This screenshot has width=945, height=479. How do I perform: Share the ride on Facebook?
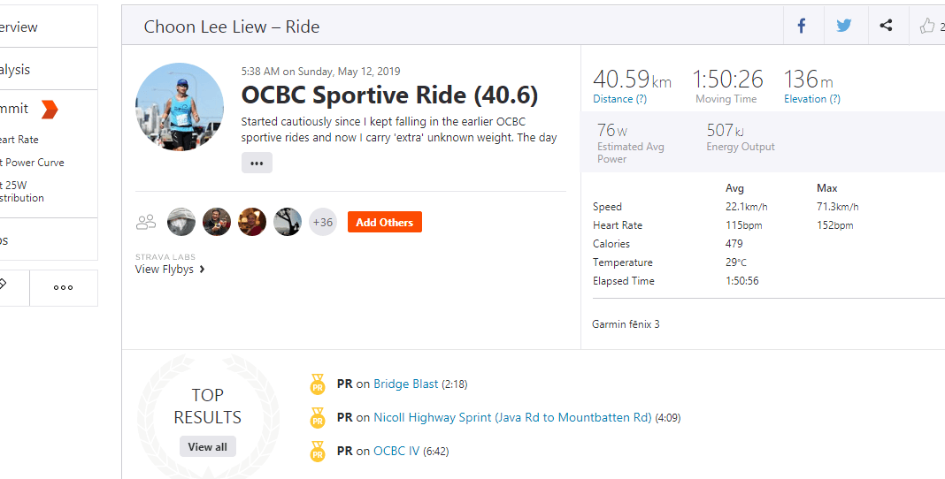(801, 26)
